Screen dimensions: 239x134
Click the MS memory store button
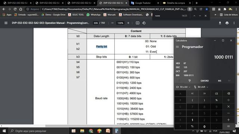point(220,81)
